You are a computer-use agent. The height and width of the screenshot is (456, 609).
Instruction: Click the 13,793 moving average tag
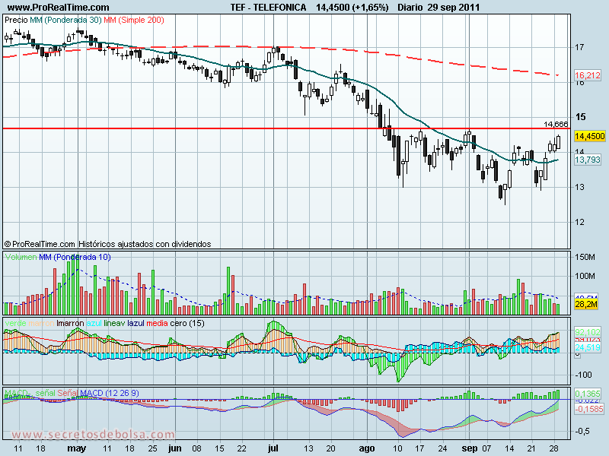coord(588,160)
